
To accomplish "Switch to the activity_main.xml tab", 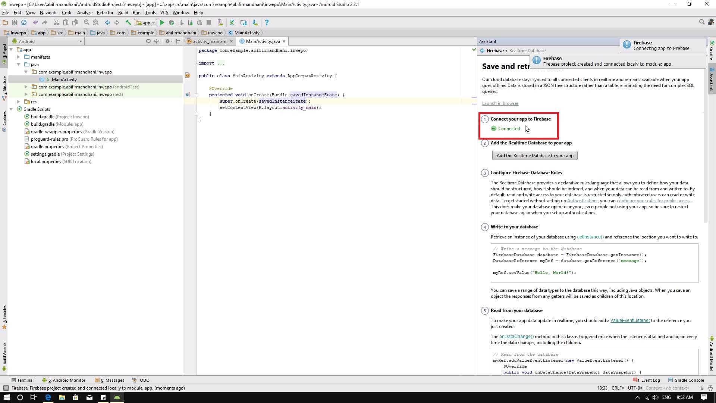I will pos(210,41).
